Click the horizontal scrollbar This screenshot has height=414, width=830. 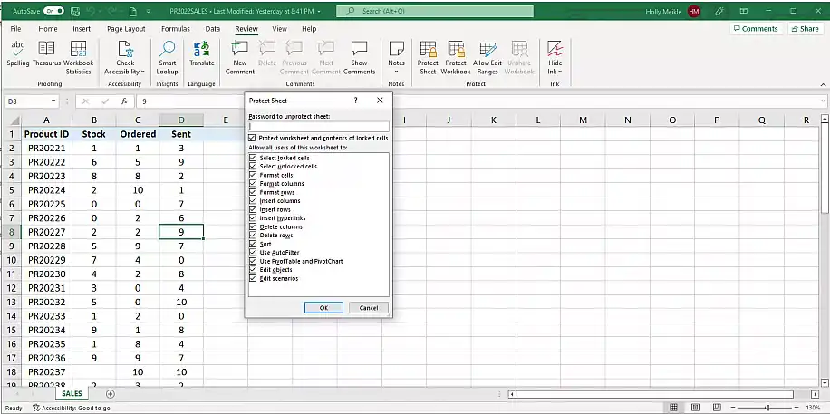[654, 394]
